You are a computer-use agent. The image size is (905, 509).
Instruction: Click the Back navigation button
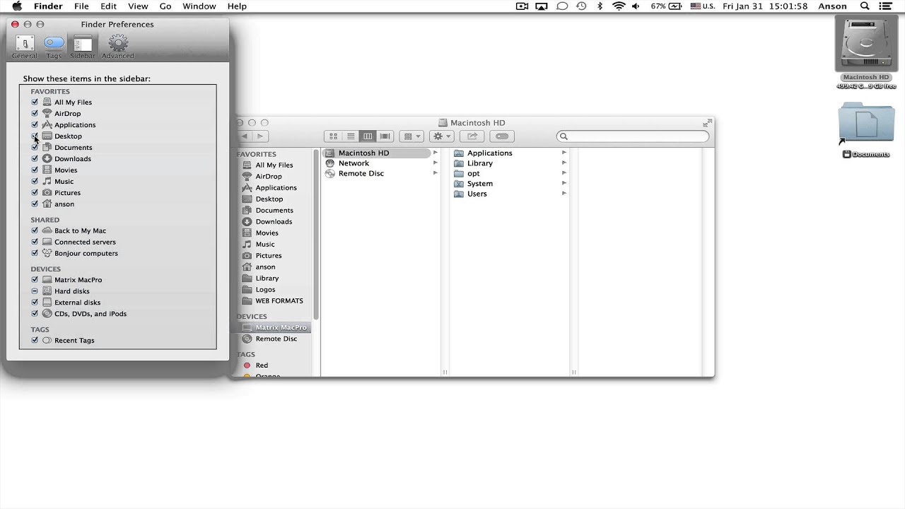pos(244,136)
